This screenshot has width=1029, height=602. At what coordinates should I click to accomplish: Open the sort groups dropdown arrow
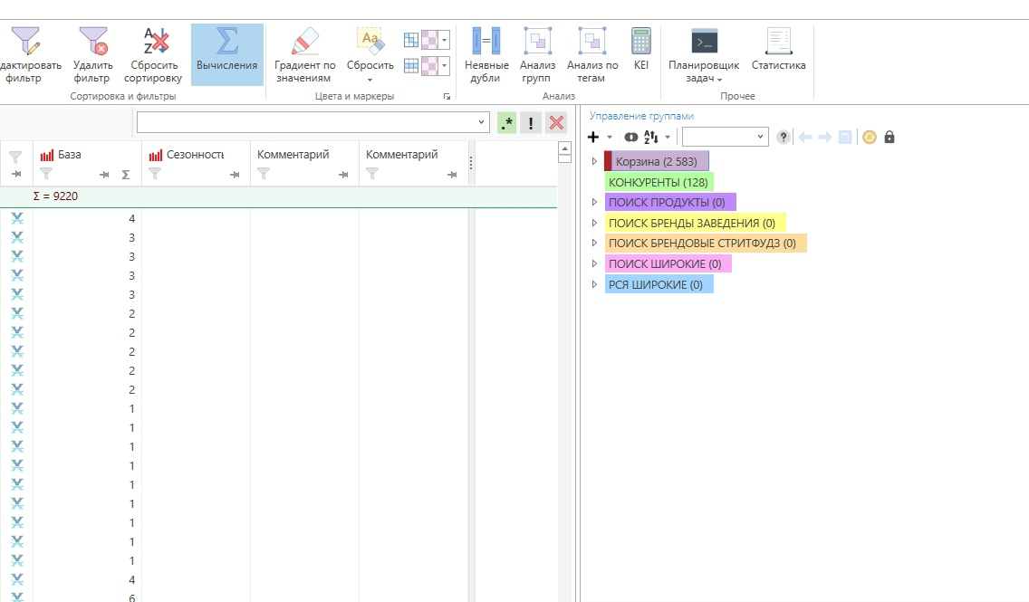coord(668,137)
